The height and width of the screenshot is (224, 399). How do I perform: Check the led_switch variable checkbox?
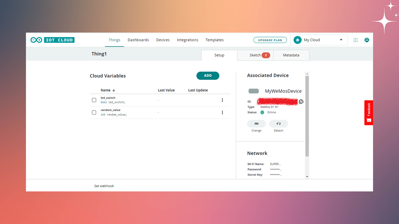(94, 100)
